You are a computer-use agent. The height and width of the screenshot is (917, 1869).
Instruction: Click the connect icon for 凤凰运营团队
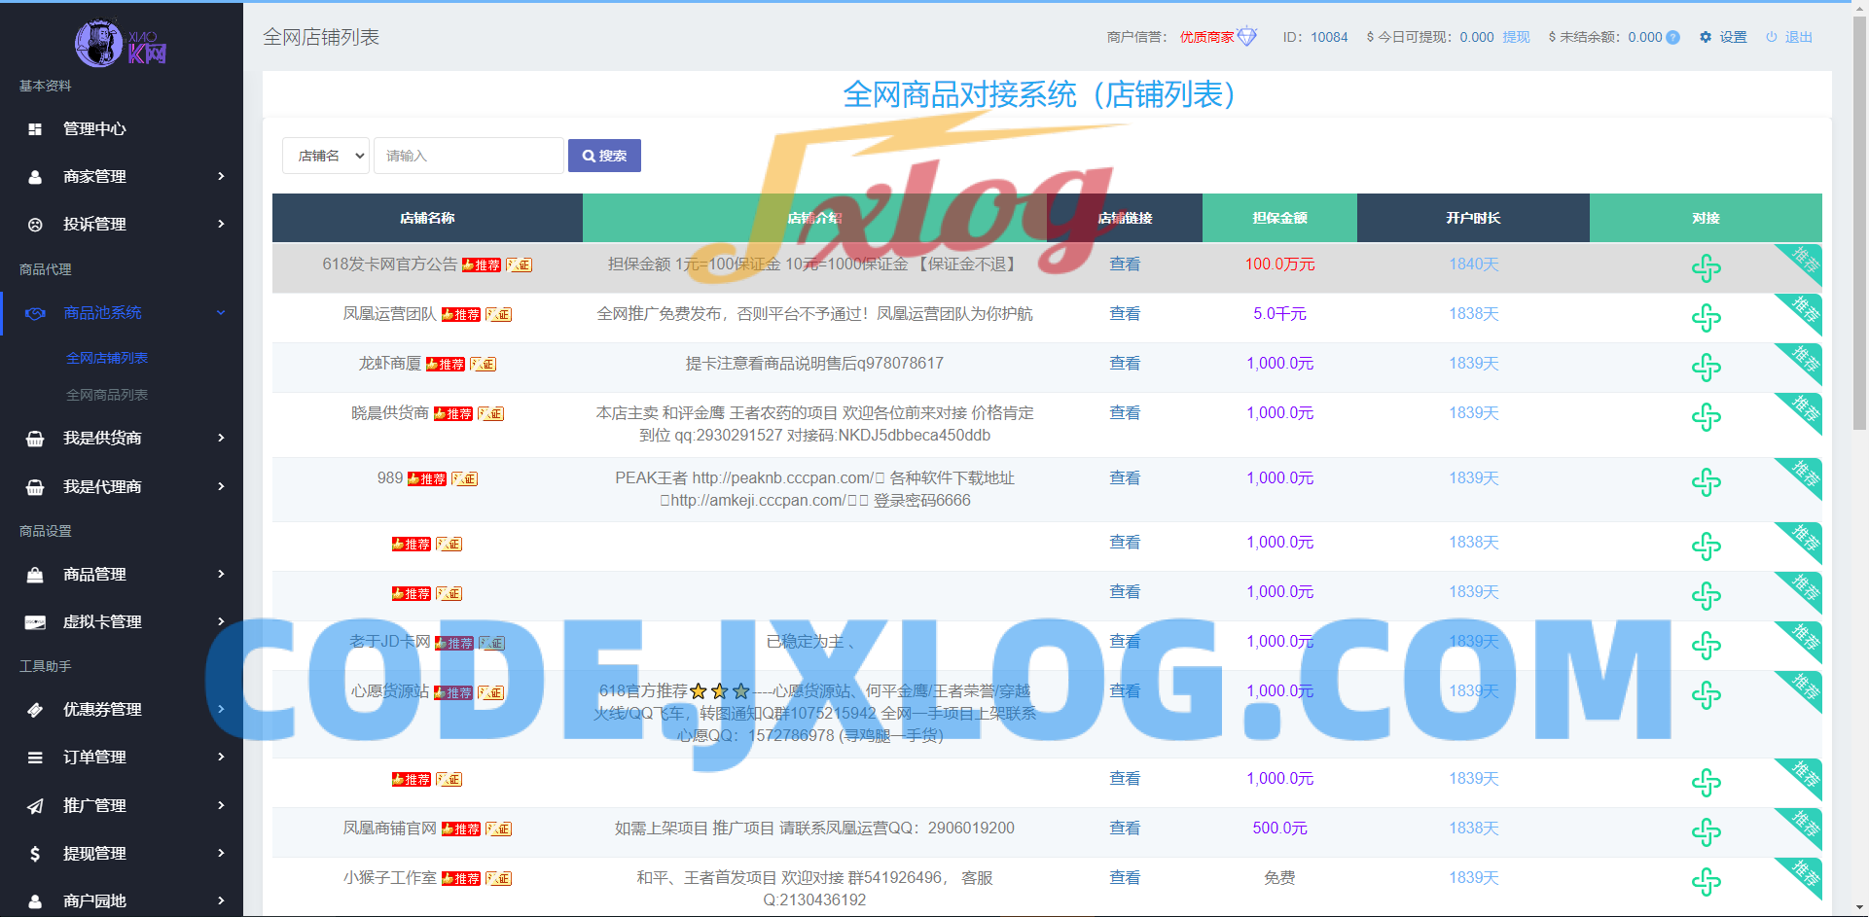[x=1706, y=318]
